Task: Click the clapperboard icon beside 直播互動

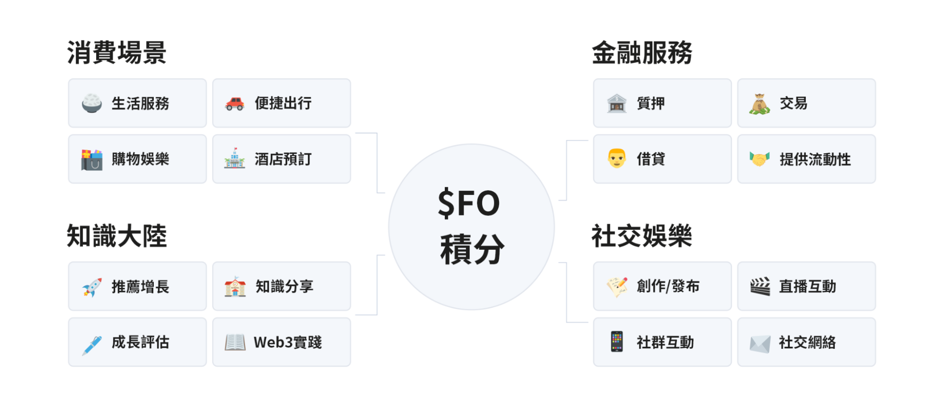Action: click(759, 287)
